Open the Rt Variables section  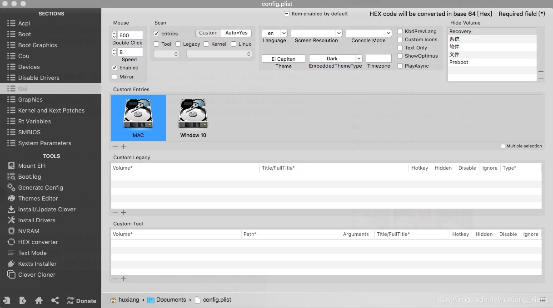35,121
